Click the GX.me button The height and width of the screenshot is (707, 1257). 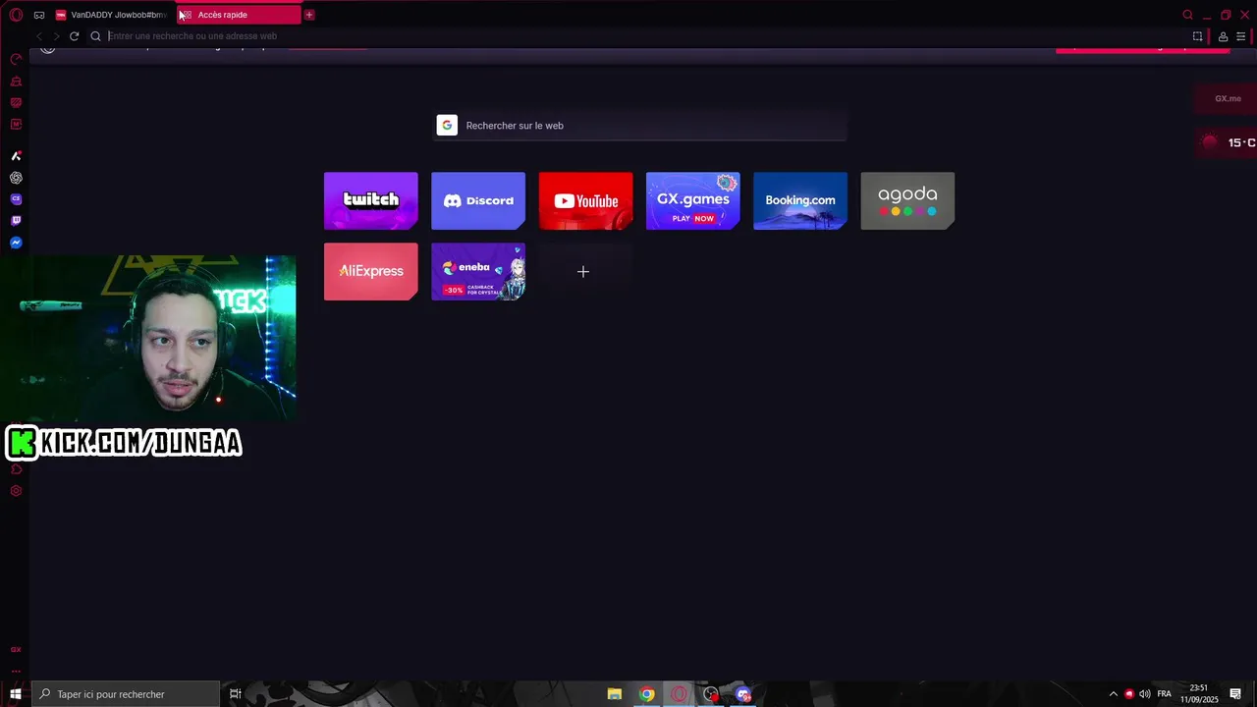click(1227, 98)
